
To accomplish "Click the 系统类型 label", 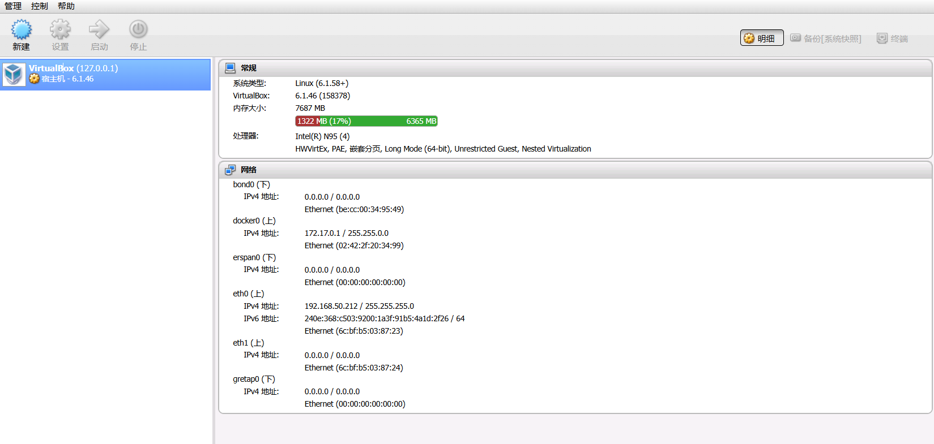I will 249,83.
